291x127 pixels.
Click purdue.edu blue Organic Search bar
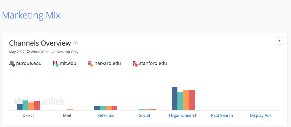pyautogui.click(x=175, y=99)
